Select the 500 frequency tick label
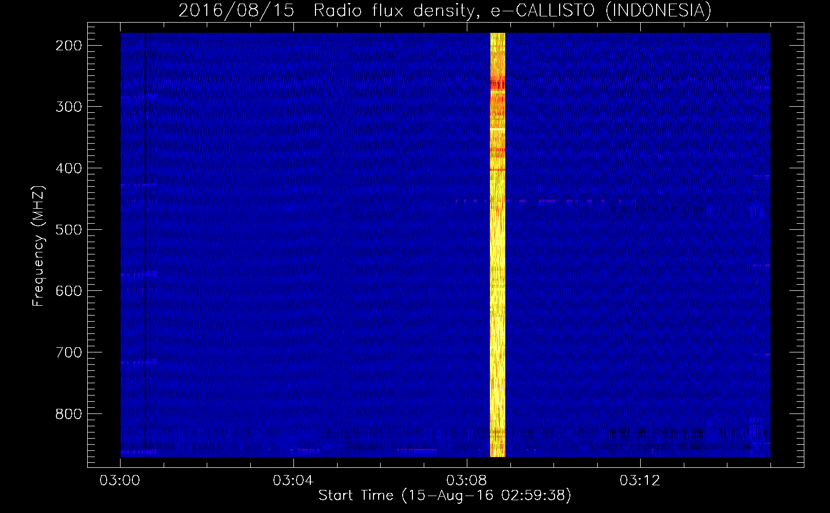This screenshot has width=830, height=513. point(69,229)
